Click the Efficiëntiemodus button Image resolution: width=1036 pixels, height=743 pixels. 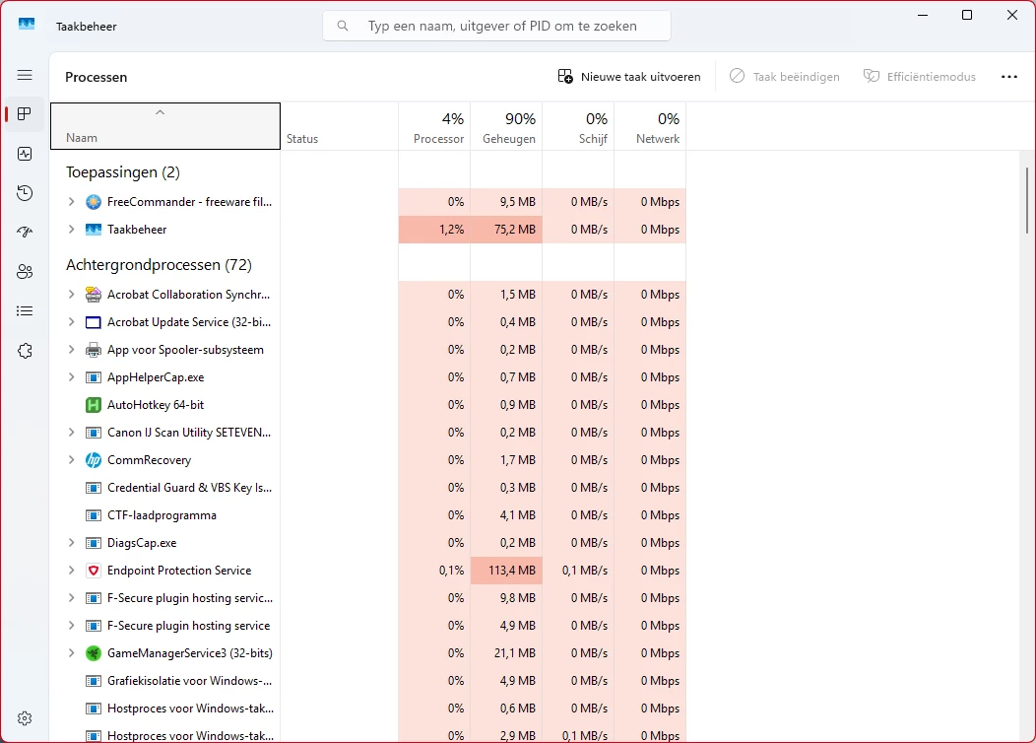919,77
